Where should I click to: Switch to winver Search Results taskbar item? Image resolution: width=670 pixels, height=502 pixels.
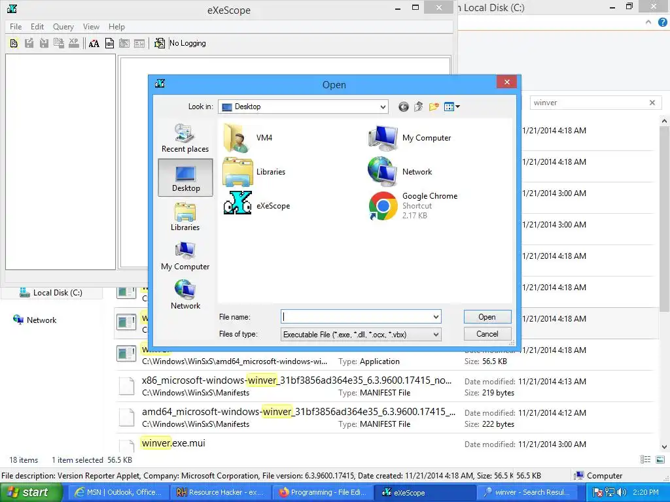click(527, 492)
